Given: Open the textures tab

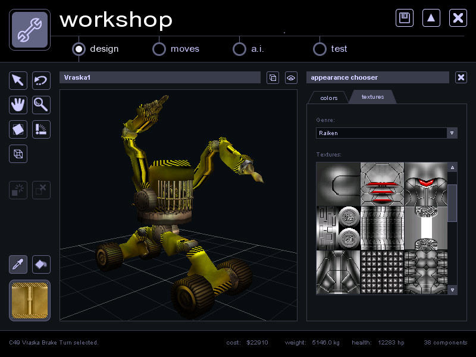Looking at the screenshot, I should click(372, 96).
